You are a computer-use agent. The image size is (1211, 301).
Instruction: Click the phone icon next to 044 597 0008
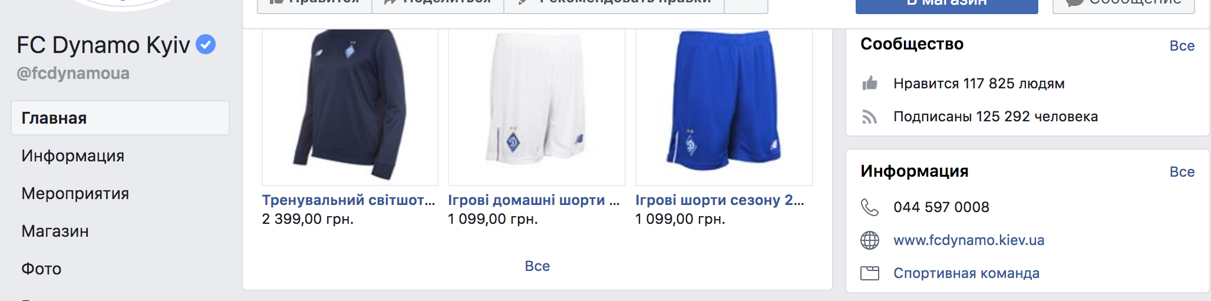870,207
